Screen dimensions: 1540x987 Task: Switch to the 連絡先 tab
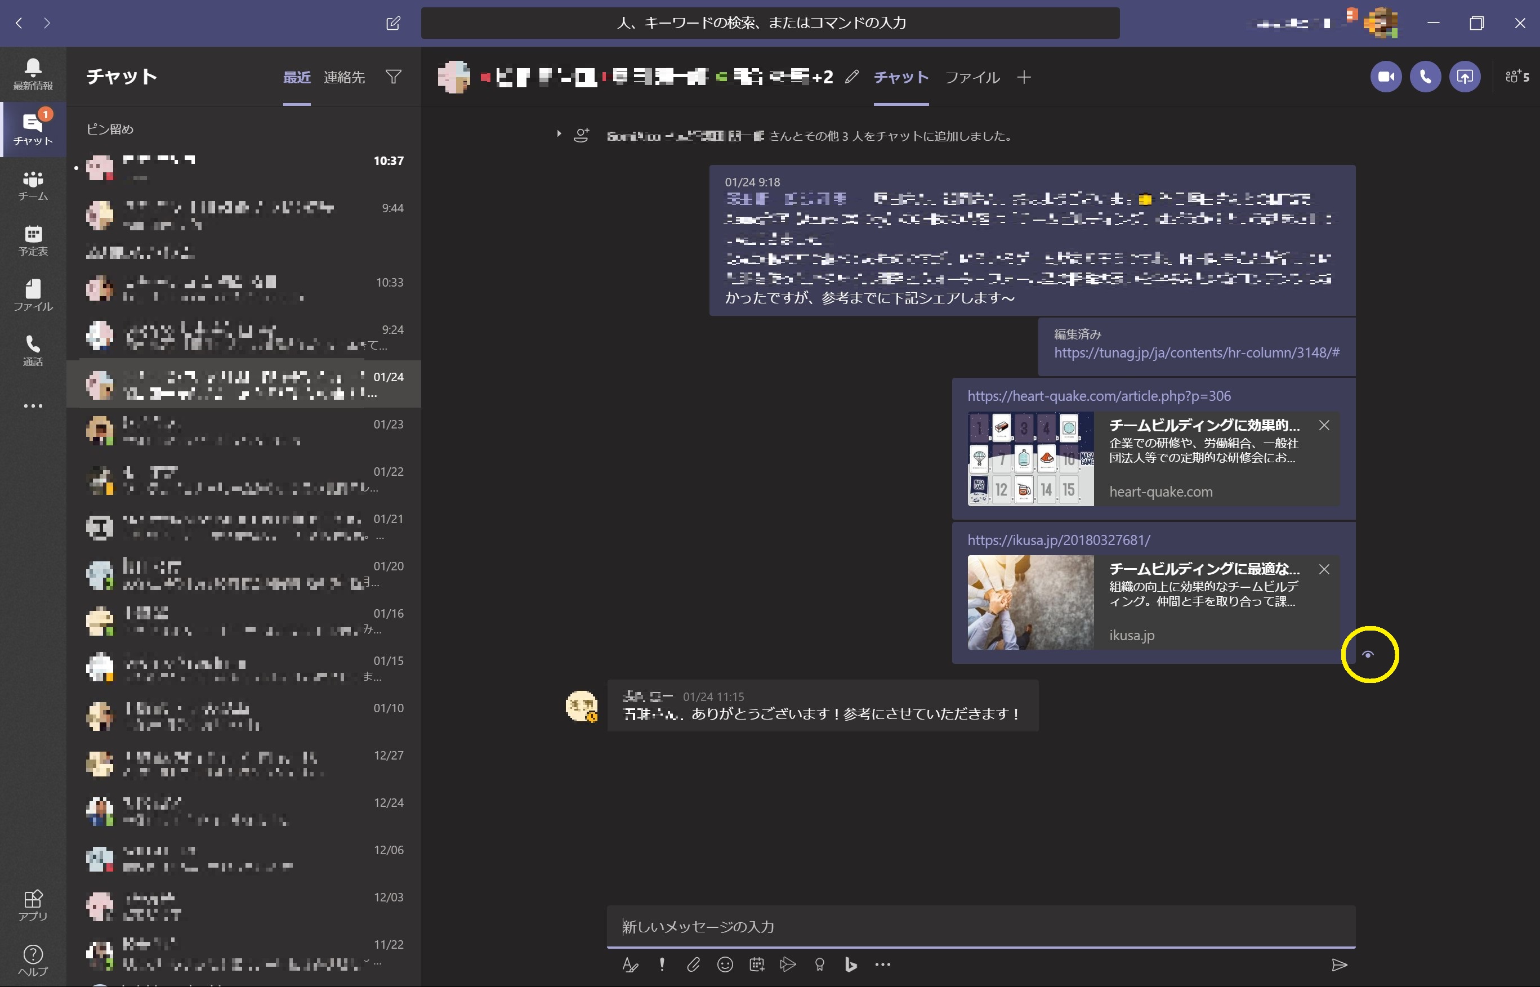343,78
